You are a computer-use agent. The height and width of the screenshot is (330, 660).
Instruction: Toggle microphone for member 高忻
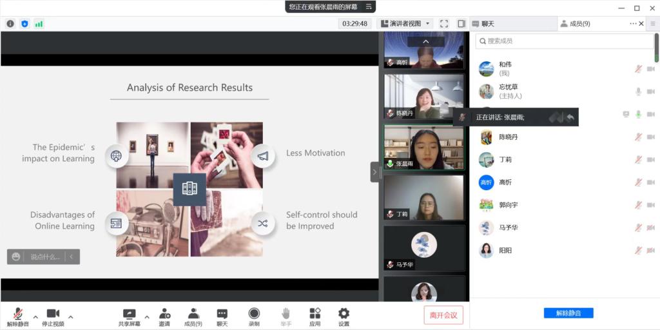click(x=639, y=182)
